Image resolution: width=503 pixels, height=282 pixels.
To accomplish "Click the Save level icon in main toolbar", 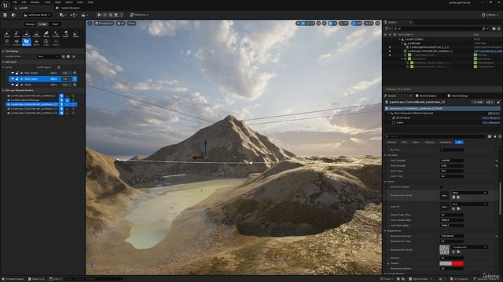I will (x=6, y=15).
